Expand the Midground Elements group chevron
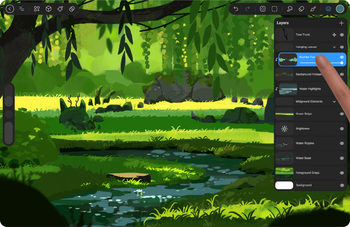This screenshot has width=350, height=227. click(334, 102)
